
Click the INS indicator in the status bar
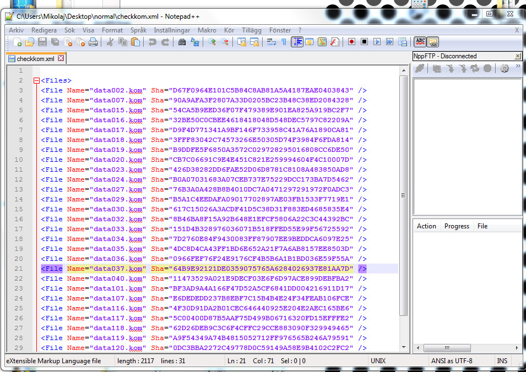(x=502, y=361)
